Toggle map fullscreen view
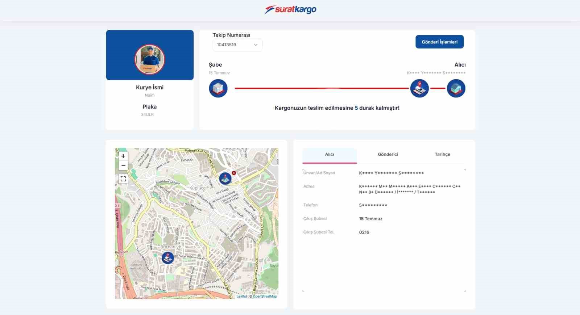This screenshot has height=315, width=580. point(123,179)
